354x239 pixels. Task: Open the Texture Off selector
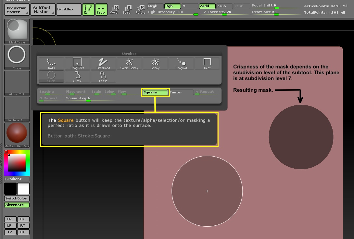tap(17, 109)
